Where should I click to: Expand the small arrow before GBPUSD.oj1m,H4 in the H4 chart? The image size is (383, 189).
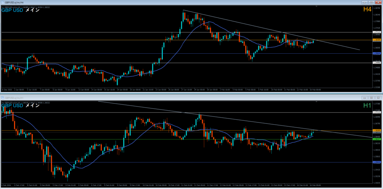pyautogui.click(x=3, y=7)
